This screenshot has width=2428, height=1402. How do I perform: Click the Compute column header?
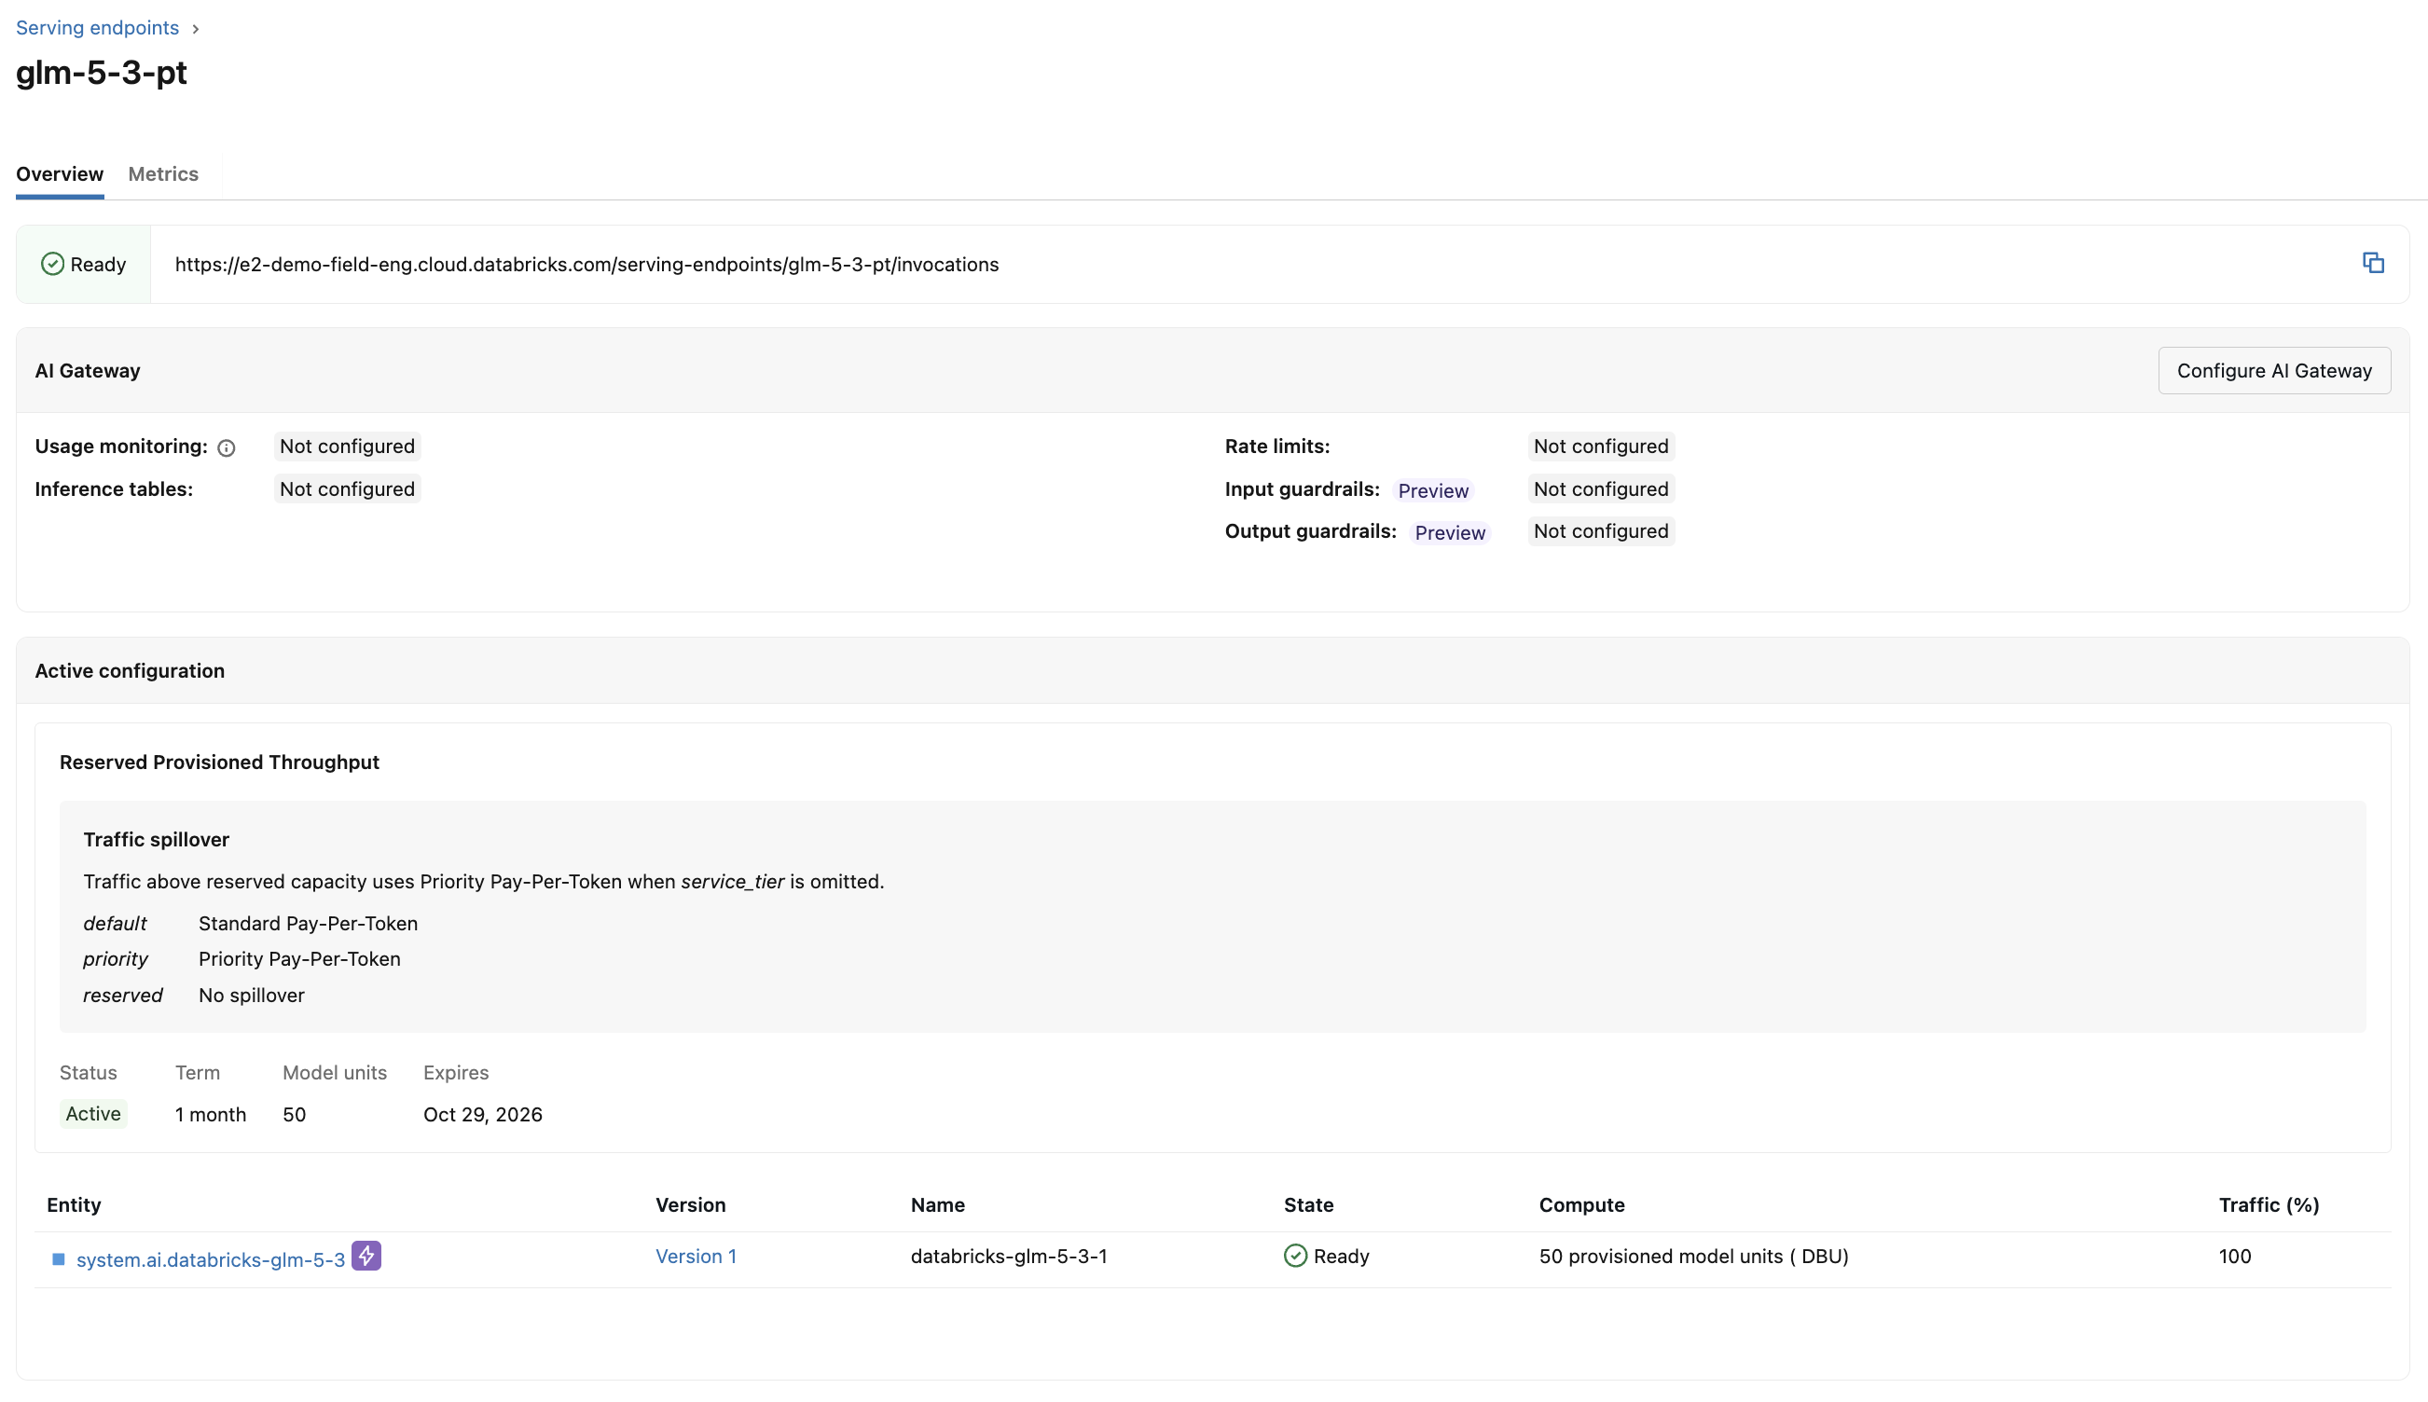pyautogui.click(x=1581, y=1204)
